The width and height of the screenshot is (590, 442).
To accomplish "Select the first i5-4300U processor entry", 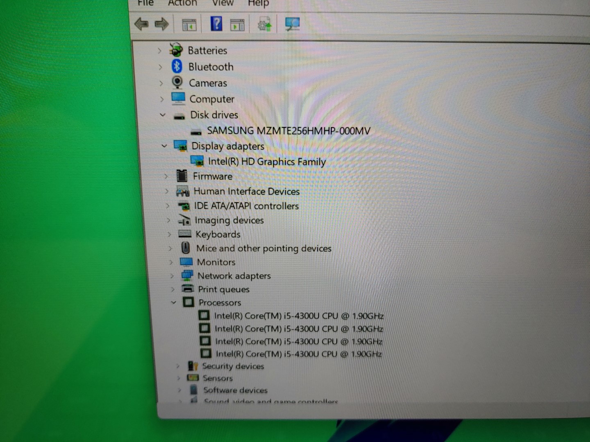I will pos(299,316).
